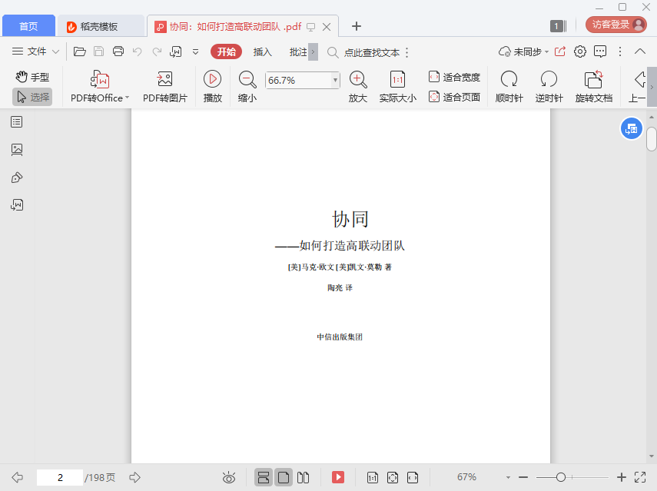Click the page number input field
This screenshot has width=657, height=491.
pyautogui.click(x=59, y=477)
